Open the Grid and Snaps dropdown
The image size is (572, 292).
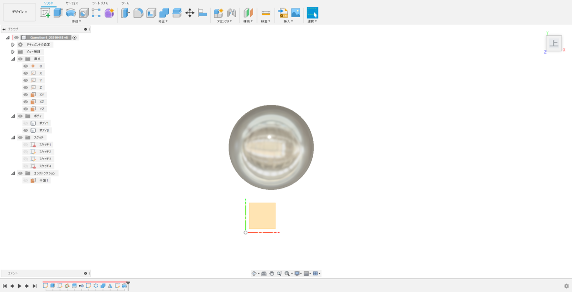pos(307,273)
